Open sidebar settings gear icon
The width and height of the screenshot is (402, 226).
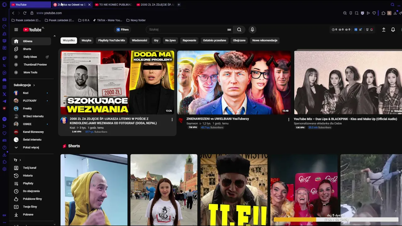(4, 169)
